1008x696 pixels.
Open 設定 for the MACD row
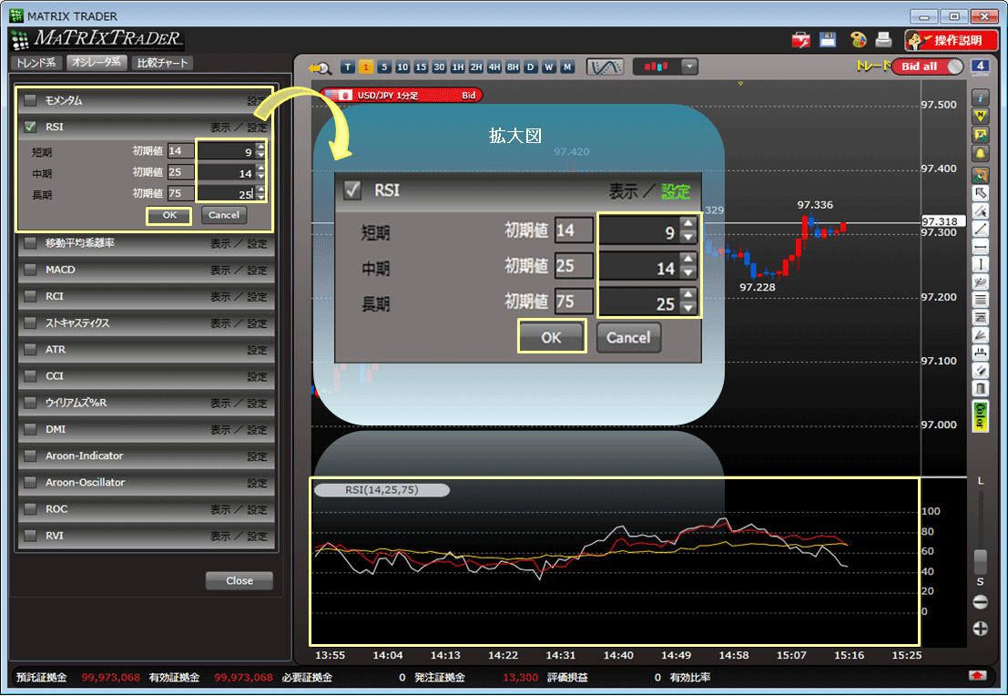pos(257,271)
